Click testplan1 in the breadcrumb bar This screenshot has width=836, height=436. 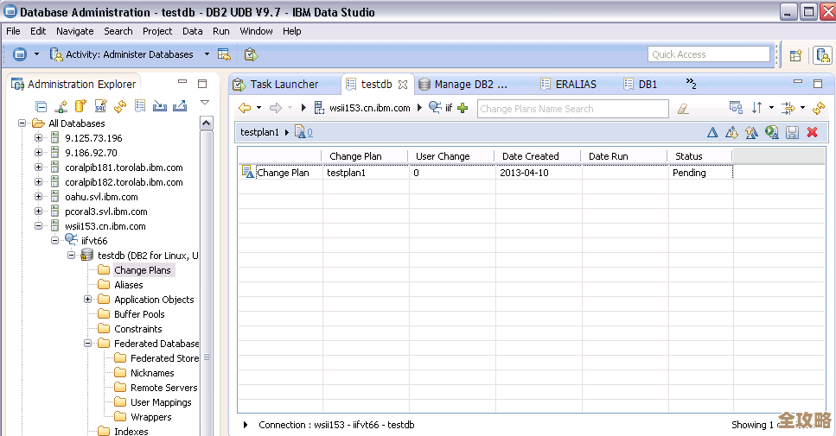click(259, 132)
